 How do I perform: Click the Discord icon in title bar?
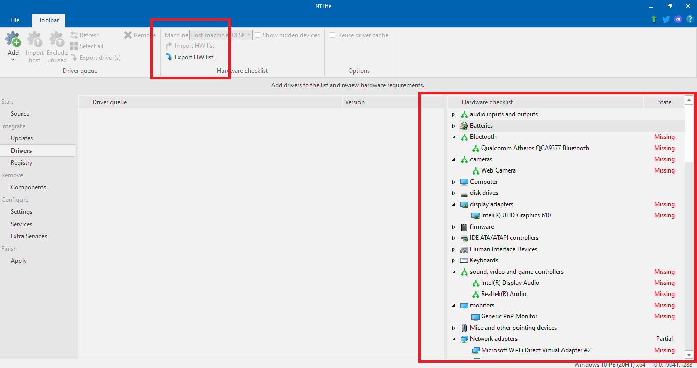click(678, 18)
